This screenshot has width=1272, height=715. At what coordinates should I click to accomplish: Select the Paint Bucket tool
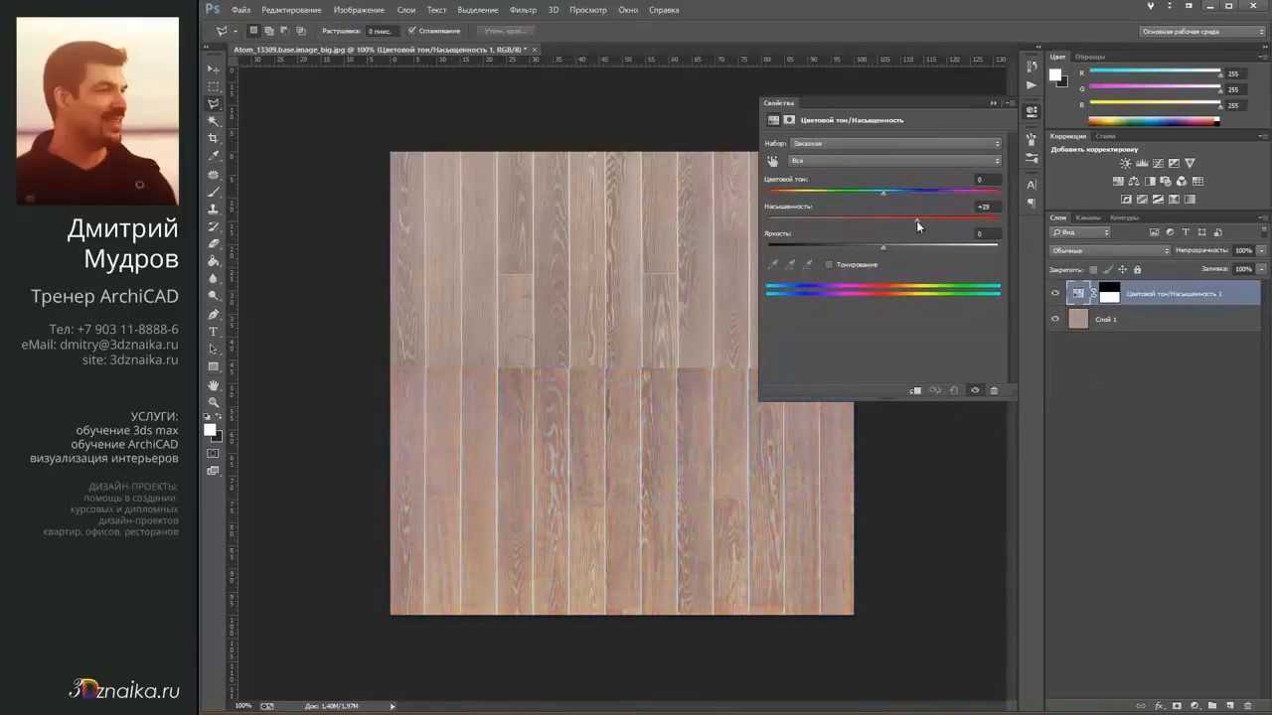[x=214, y=261]
